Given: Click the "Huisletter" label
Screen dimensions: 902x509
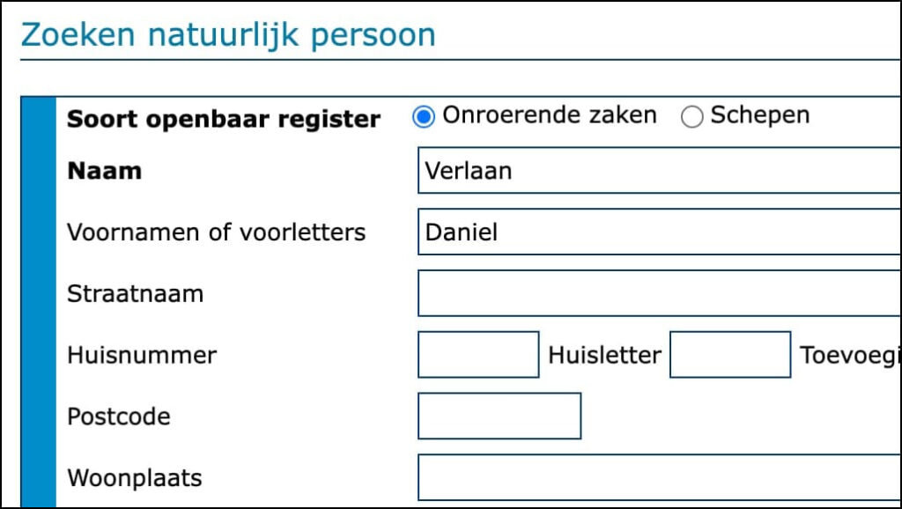Looking at the screenshot, I should tap(604, 355).
